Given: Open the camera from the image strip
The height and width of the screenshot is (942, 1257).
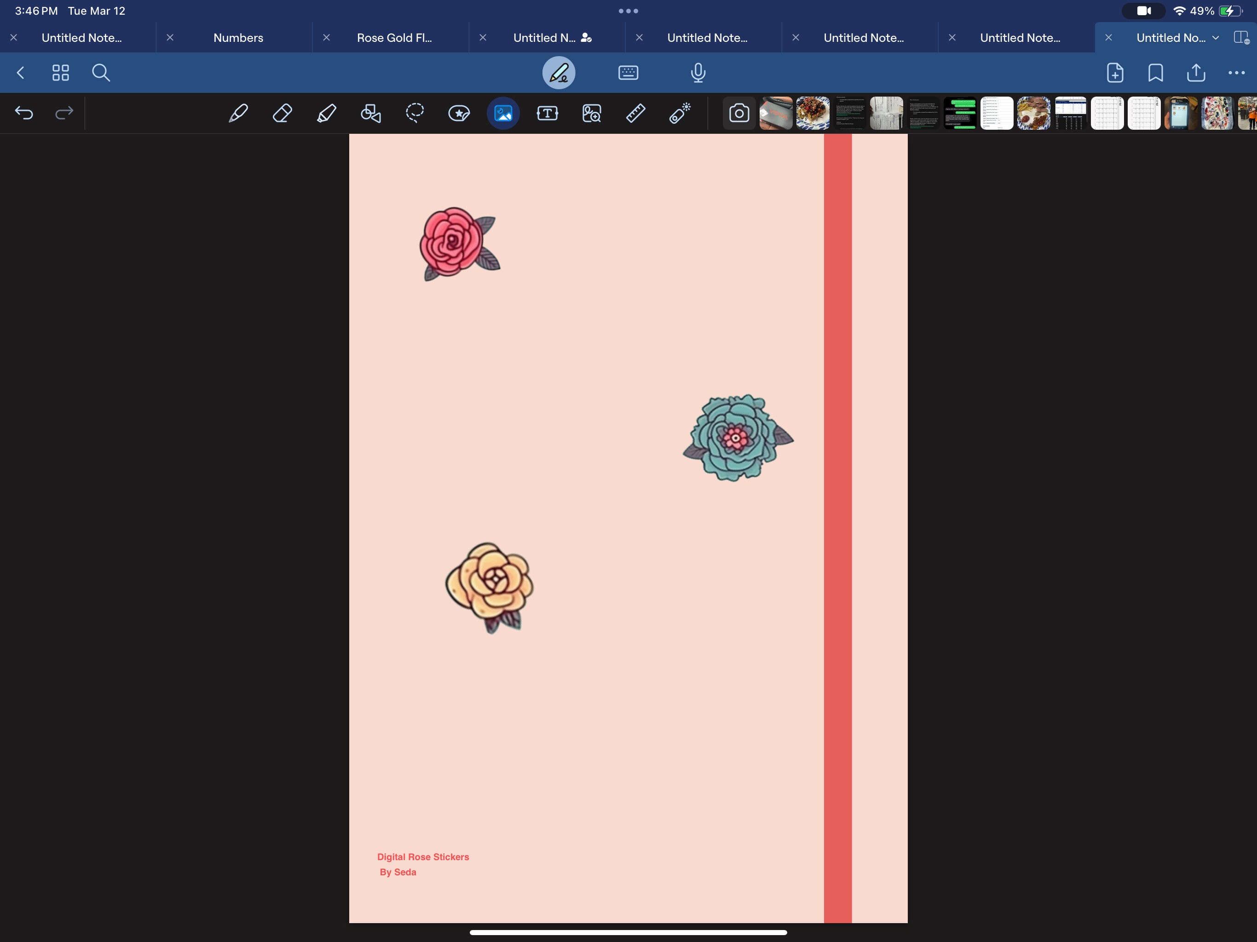Looking at the screenshot, I should pos(738,113).
